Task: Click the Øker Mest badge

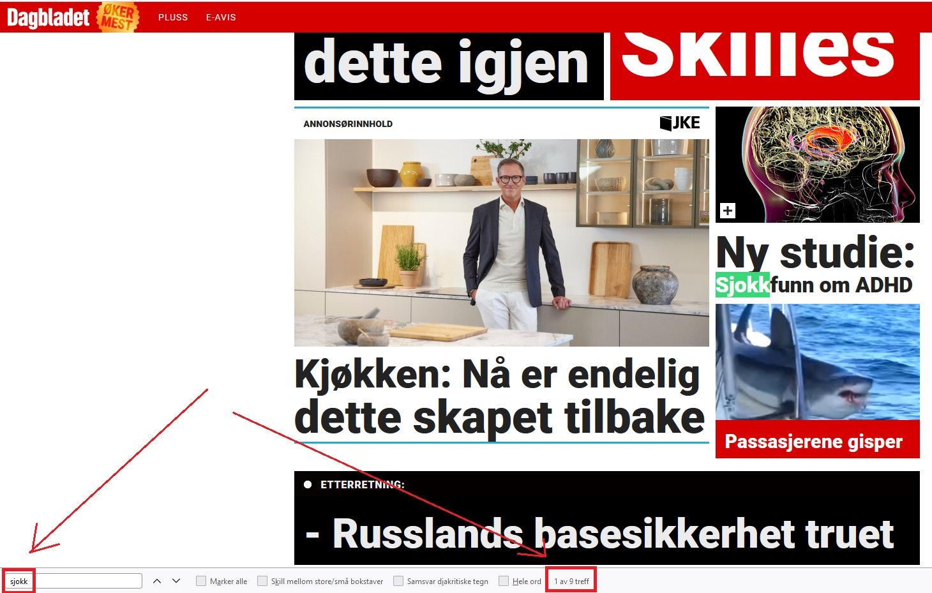Action: (x=117, y=17)
